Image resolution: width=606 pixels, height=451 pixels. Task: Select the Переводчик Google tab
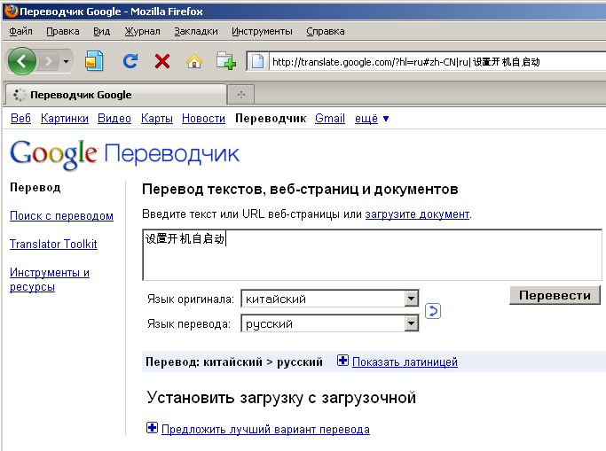pyautogui.click(x=116, y=95)
